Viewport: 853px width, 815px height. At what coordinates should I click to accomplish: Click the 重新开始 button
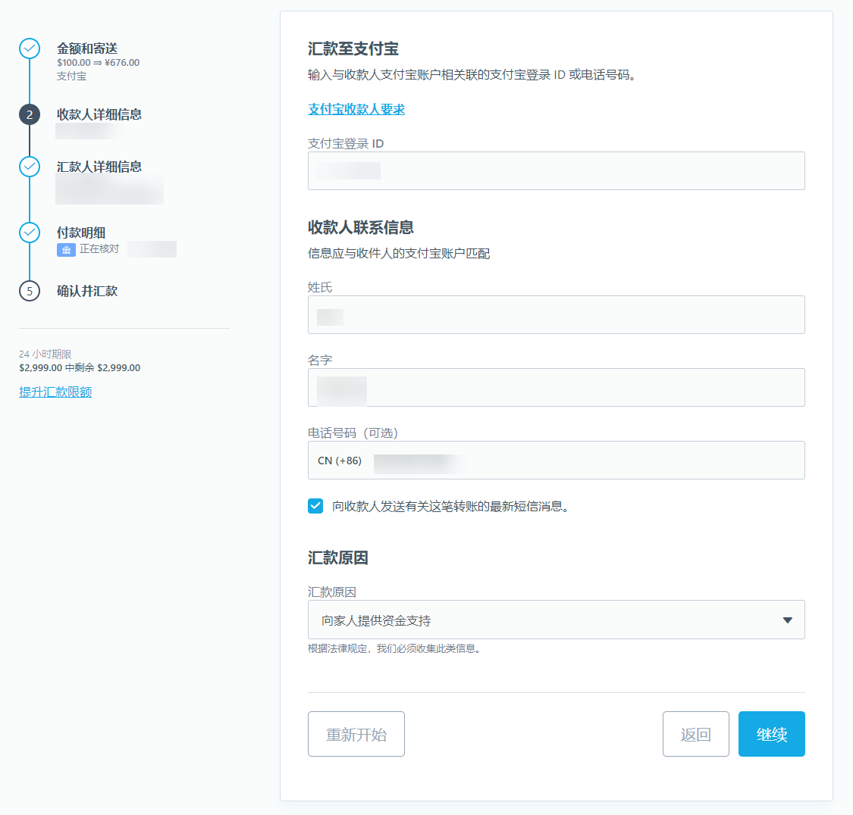356,734
